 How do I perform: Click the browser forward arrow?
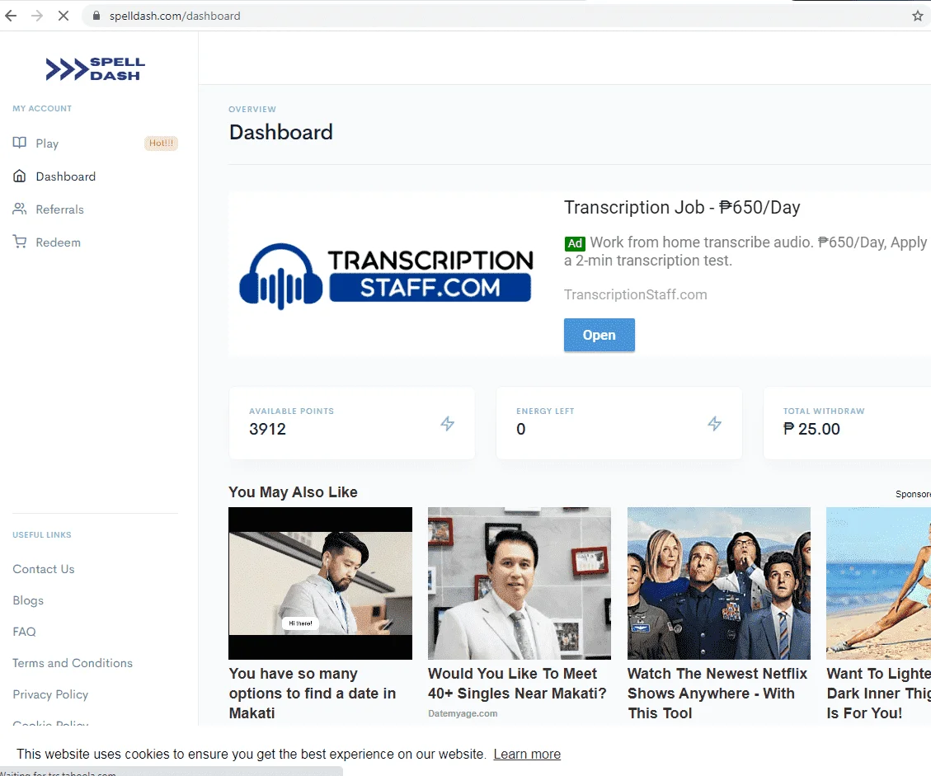click(37, 16)
